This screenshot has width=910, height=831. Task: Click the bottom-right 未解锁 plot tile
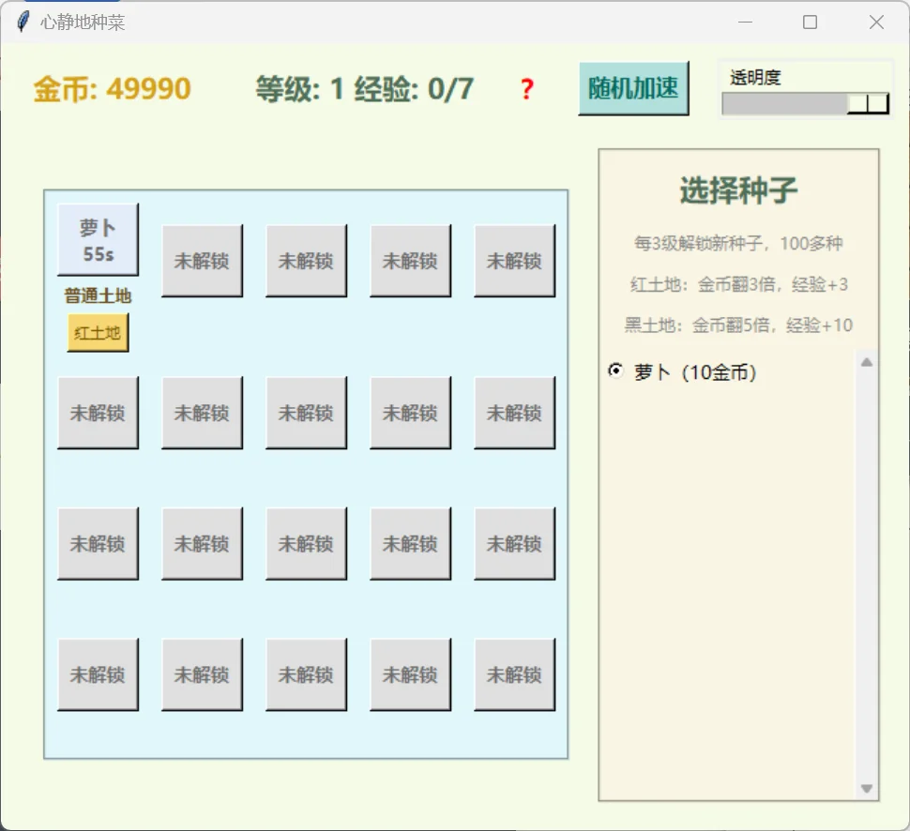tap(514, 673)
